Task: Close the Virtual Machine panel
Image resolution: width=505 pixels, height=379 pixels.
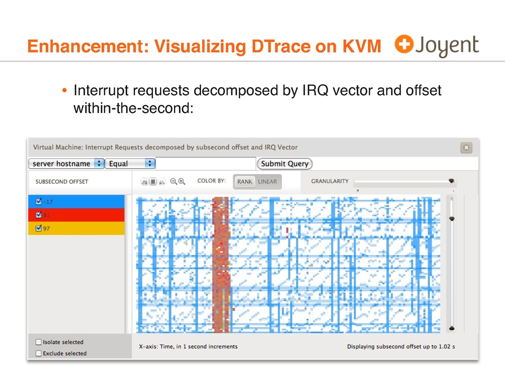Action: pos(466,148)
